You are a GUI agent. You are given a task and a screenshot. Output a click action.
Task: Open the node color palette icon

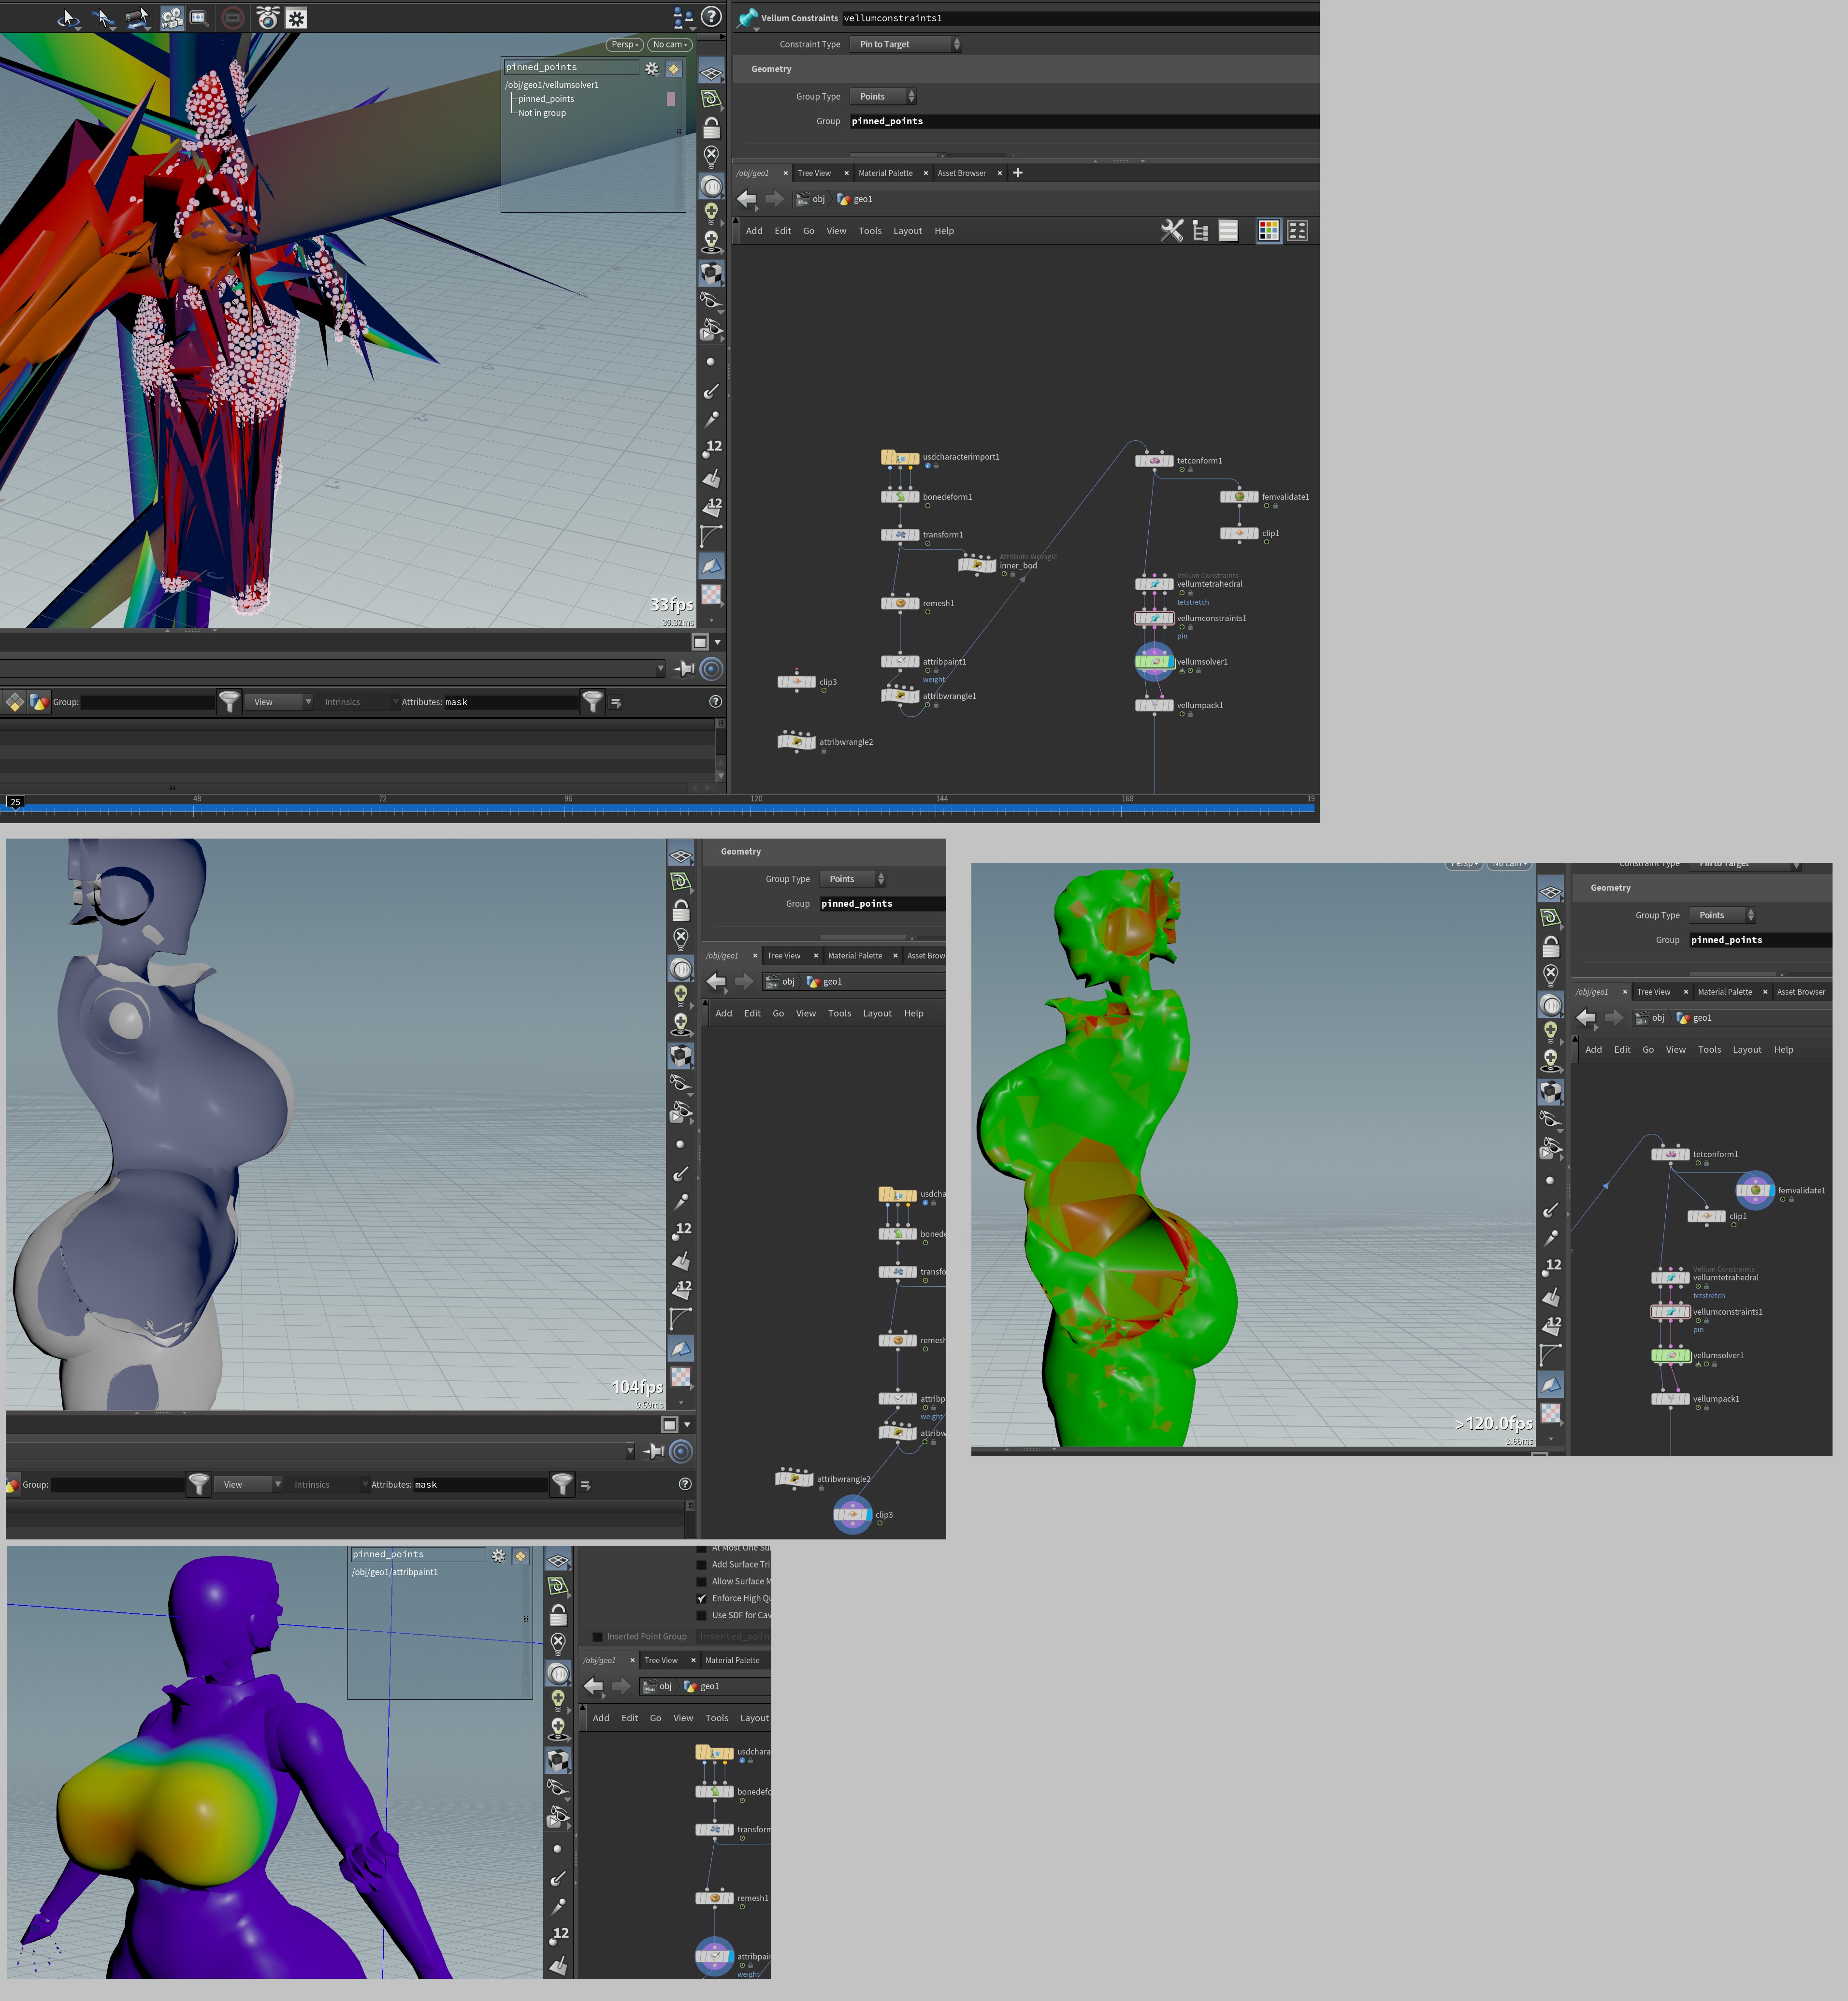tap(1268, 231)
